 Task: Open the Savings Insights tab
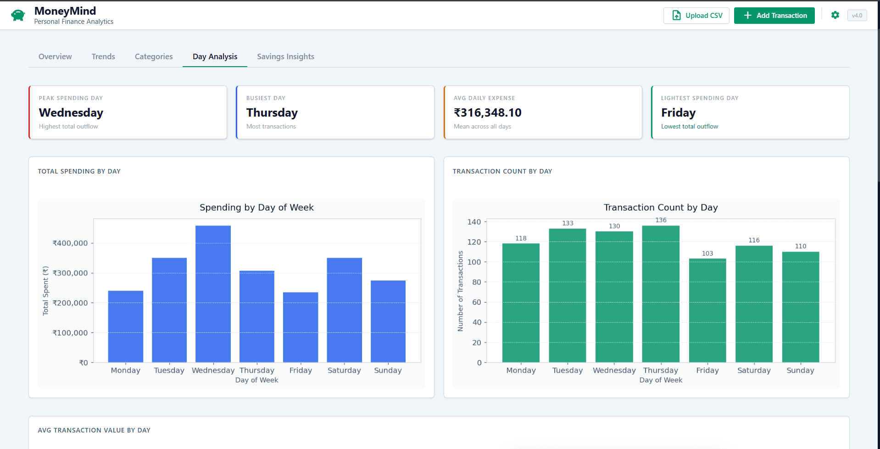coord(285,56)
